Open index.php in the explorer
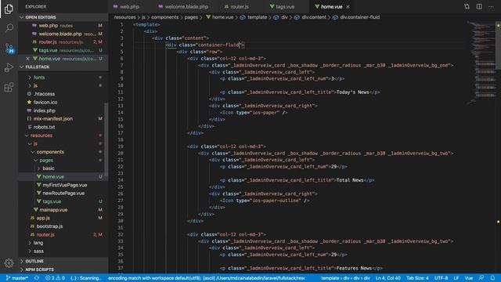Image resolution: width=501 pixels, height=282 pixels. [x=64, y=110]
